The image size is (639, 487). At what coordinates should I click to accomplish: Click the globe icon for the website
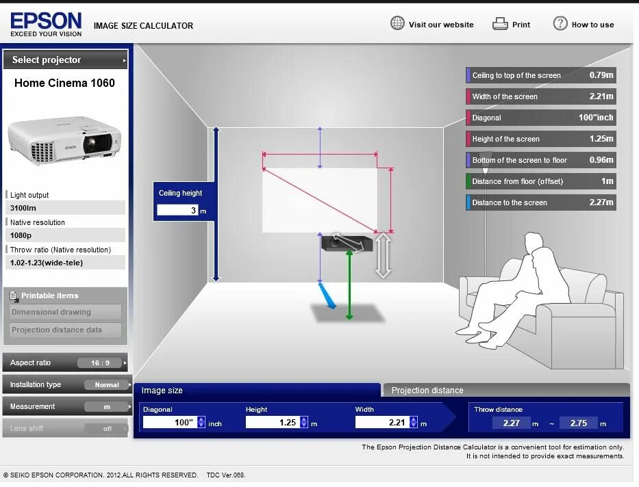397,23
